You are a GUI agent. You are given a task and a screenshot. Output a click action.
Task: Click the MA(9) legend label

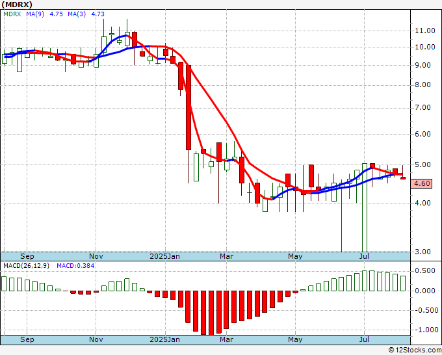(35, 14)
